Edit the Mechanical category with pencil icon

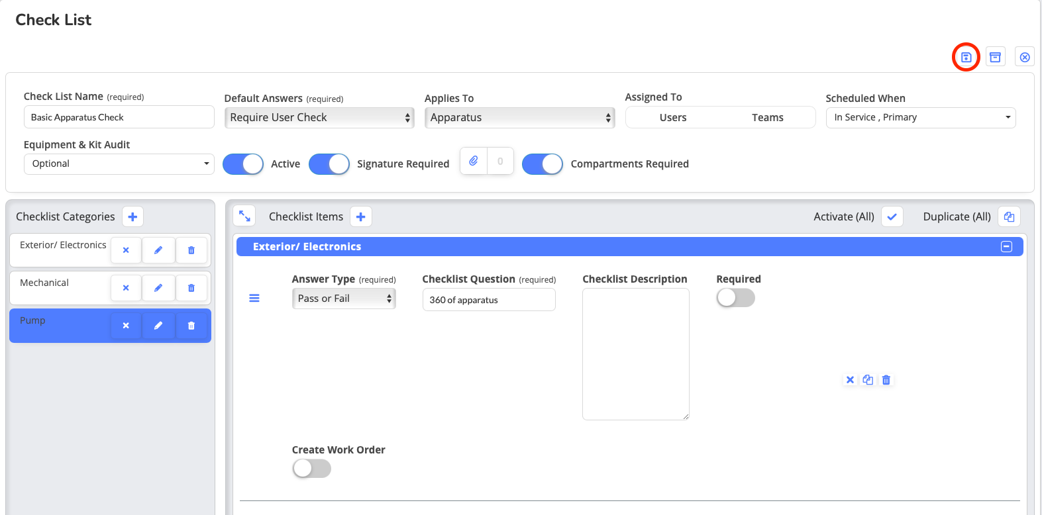158,288
